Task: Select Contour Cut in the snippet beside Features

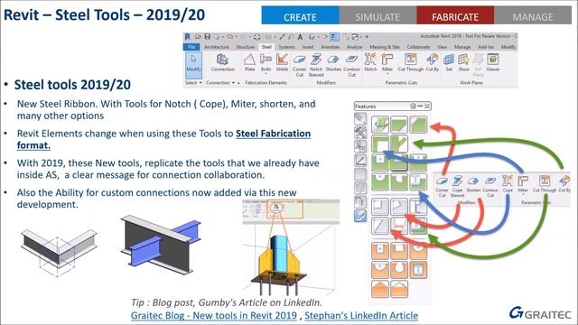Action: [490, 187]
